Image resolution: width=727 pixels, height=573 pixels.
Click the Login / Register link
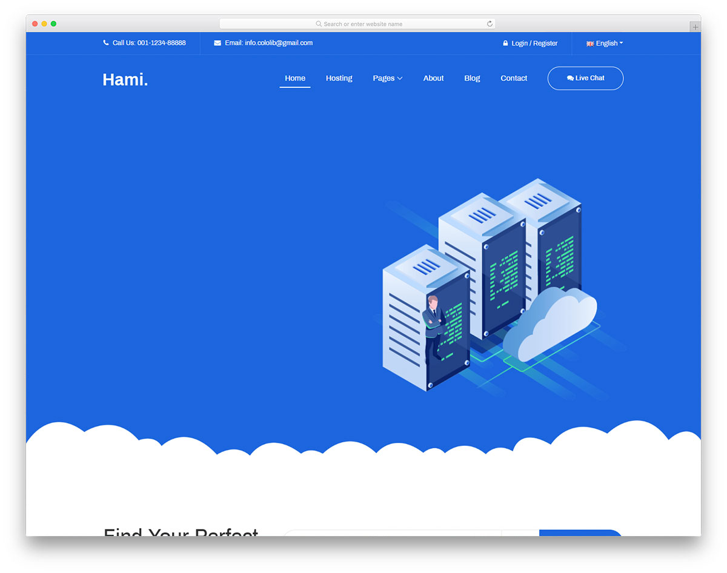(x=534, y=44)
